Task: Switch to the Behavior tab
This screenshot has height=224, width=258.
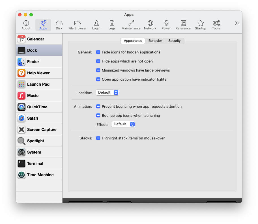Action: pos(155,41)
